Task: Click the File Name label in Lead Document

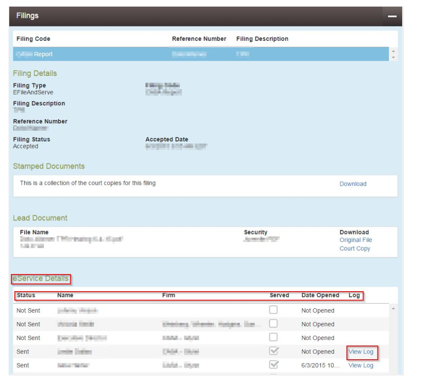Action: coord(34,232)
